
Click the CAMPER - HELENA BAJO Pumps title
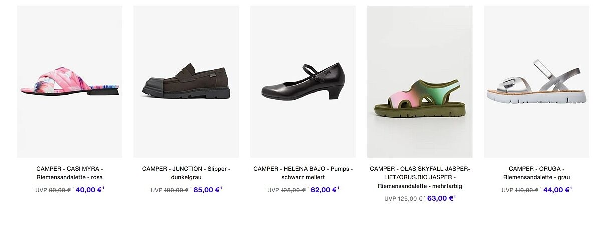[303, 173]
